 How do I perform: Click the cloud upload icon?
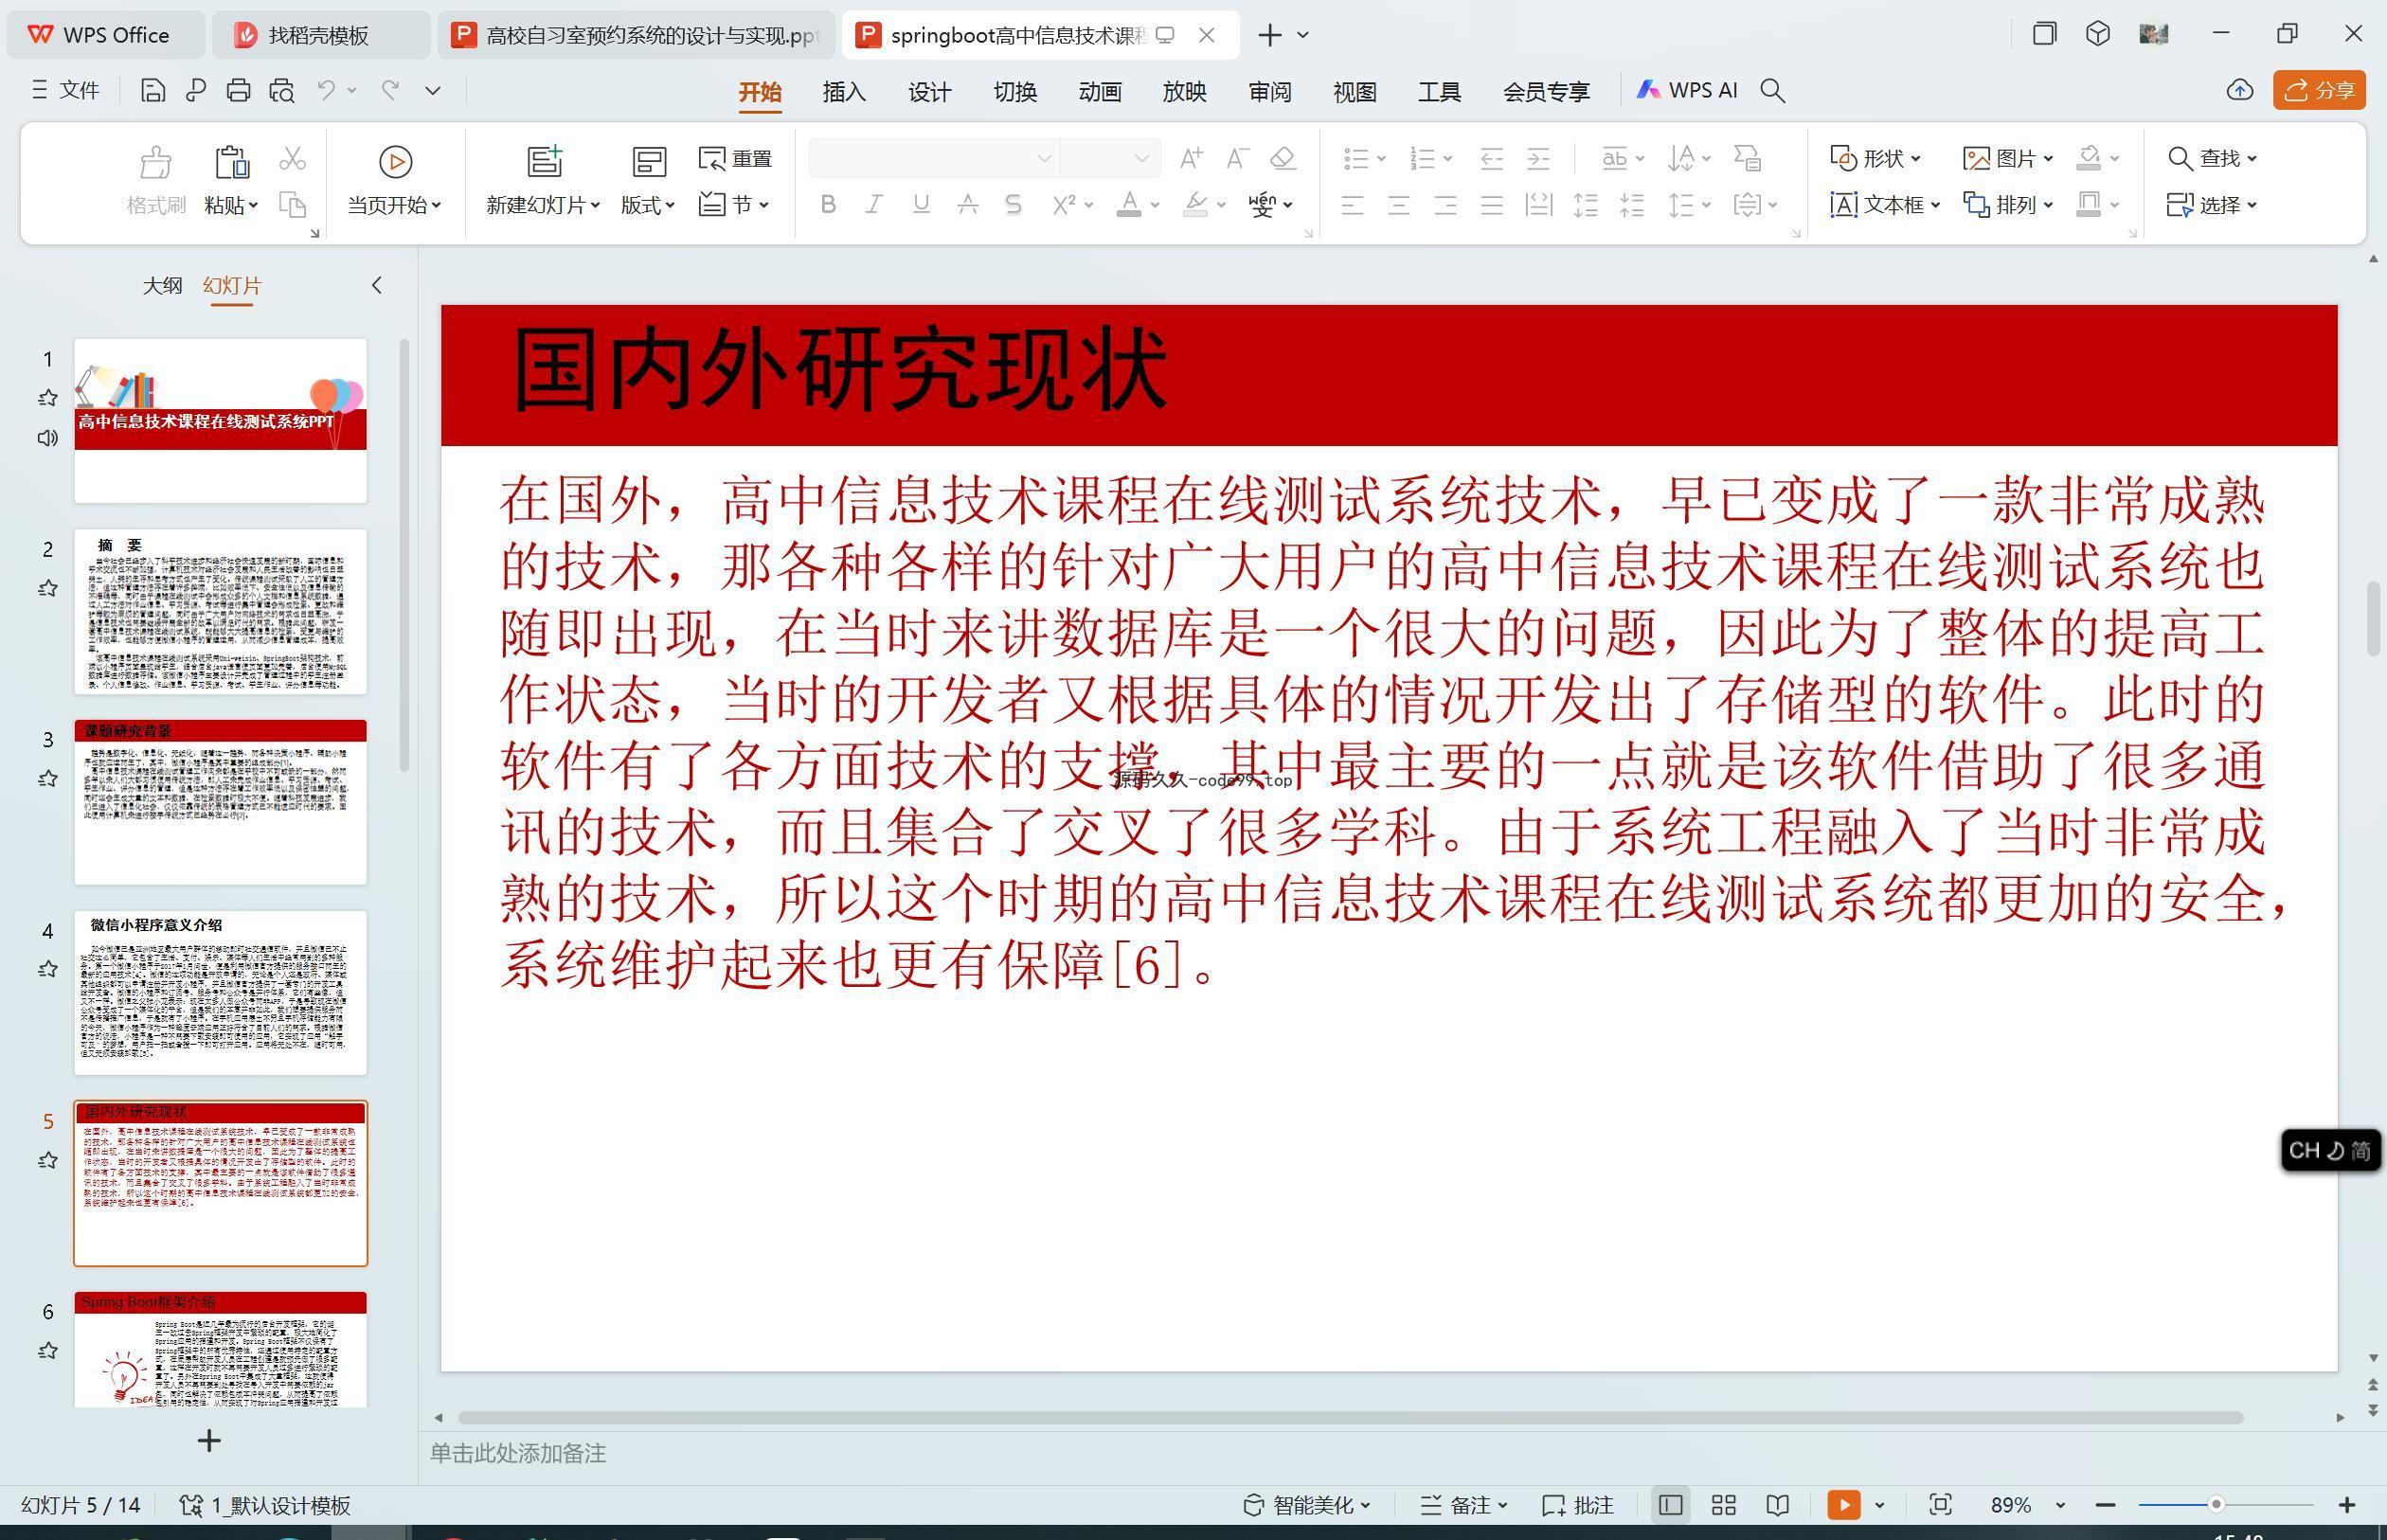tap(2240, 91)
